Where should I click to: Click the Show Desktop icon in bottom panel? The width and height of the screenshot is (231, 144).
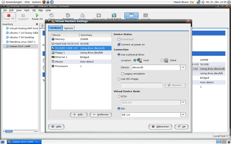[3, 142]
